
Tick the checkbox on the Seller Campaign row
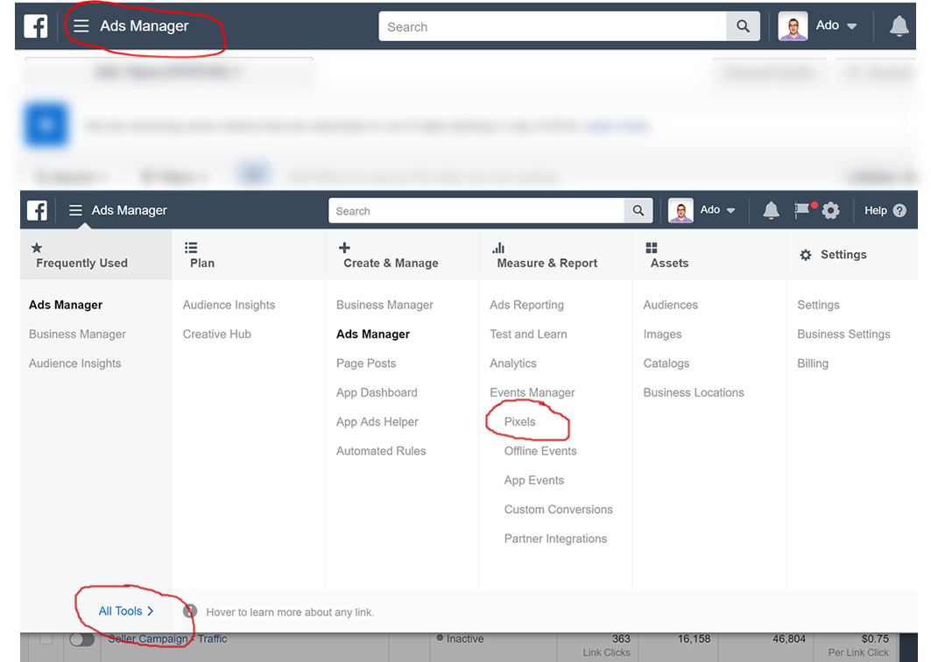pos(46,639)
